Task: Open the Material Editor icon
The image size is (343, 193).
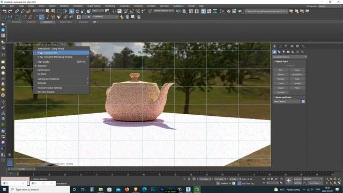Action: pos(222,11)
